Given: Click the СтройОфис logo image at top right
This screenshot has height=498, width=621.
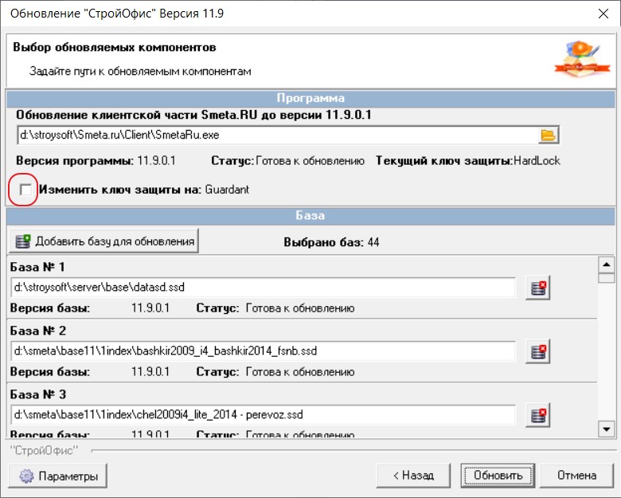Looking at the screenshot, I should (583, 58).
